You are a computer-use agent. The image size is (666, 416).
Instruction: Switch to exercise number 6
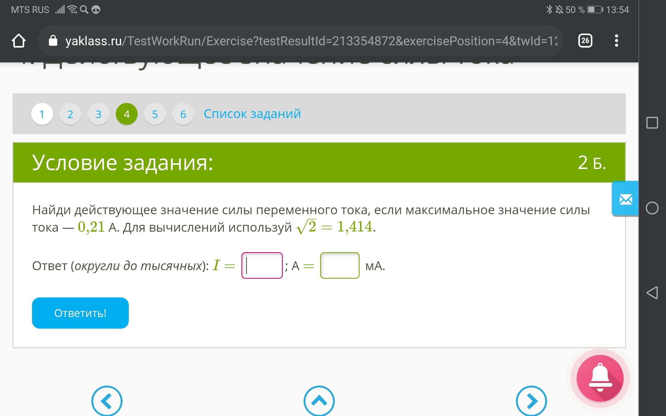point(183,114)
